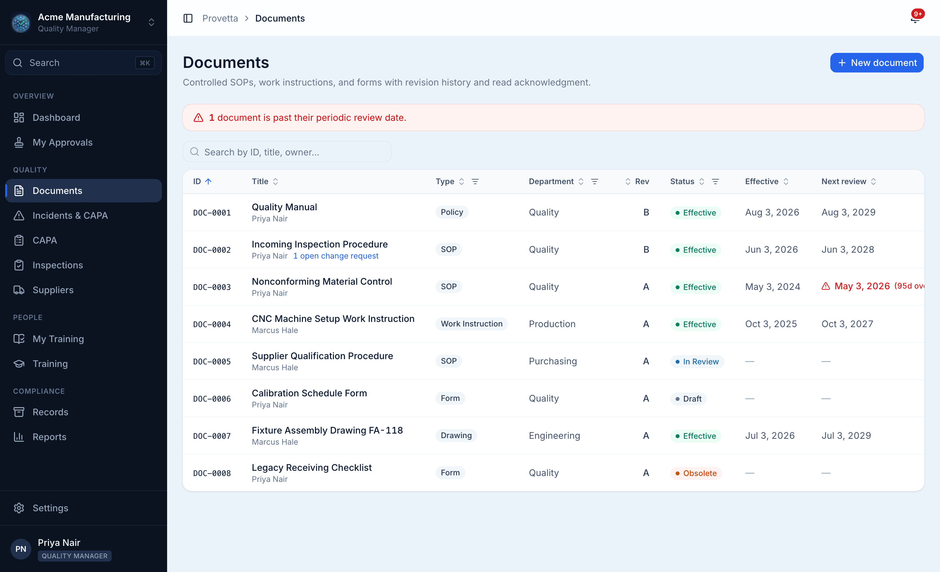Click the CAPA clipboard list icon
This screenshot has height=572, width=940.
coord(19,240)
